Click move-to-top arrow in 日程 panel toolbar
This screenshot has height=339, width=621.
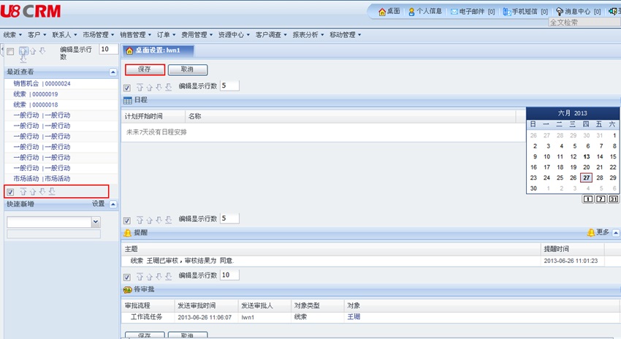(140, 88)
